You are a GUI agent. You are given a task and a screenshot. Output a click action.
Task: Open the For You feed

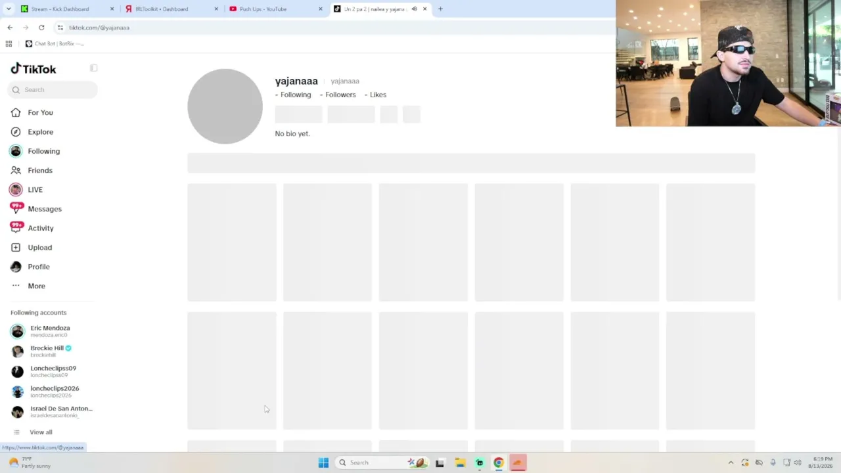[x=40, y=112]
